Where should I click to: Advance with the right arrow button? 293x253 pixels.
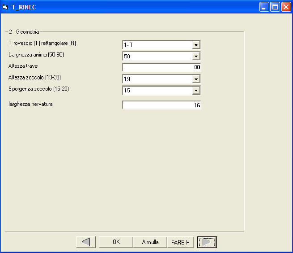tap(207, 242)
